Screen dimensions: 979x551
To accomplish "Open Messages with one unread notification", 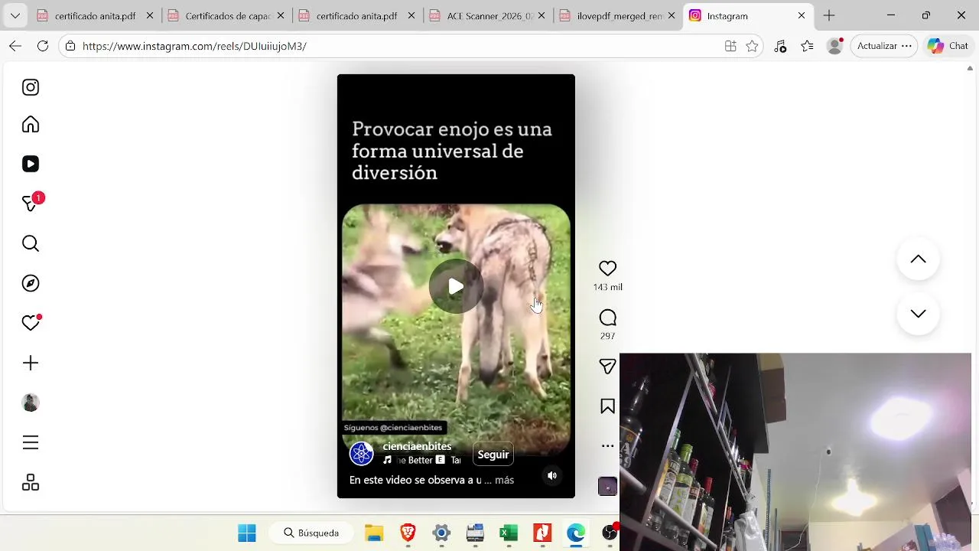I will (x=32, y=203).
